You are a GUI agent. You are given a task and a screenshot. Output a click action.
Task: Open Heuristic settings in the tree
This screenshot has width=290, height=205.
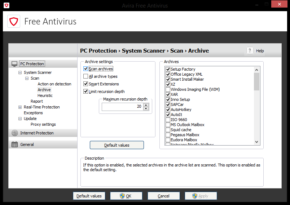(45, 95)
